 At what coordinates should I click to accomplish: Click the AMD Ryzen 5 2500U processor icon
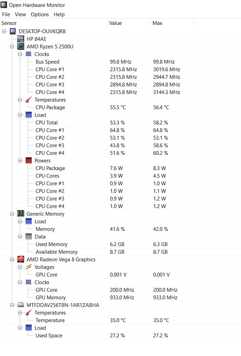21,47
